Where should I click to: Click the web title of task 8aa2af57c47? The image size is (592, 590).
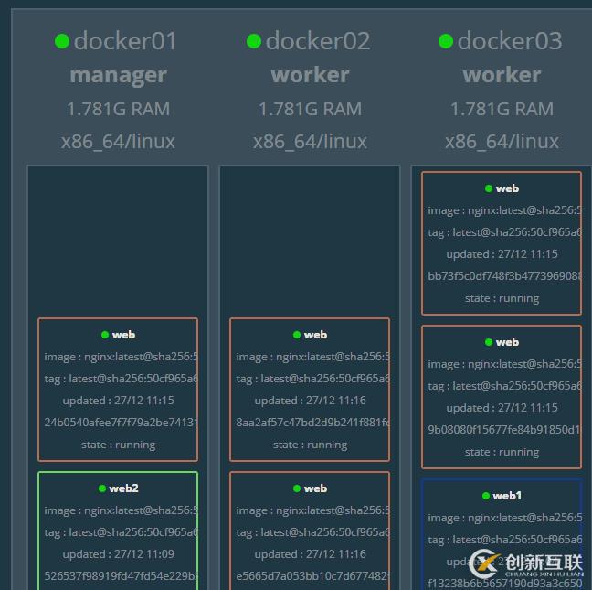click(315, 335)
